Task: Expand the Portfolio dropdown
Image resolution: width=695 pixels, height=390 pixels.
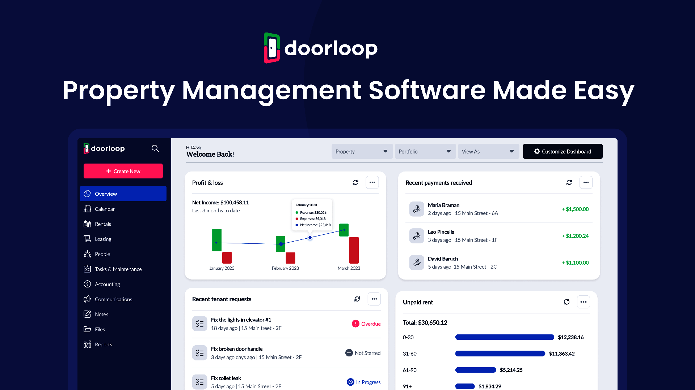Action: (x=425, y=151)
